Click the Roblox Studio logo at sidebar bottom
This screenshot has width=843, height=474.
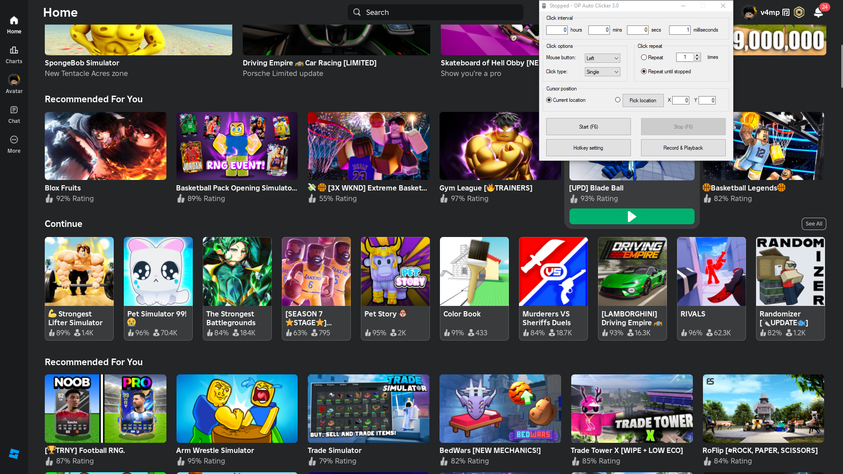pos(14,454)
